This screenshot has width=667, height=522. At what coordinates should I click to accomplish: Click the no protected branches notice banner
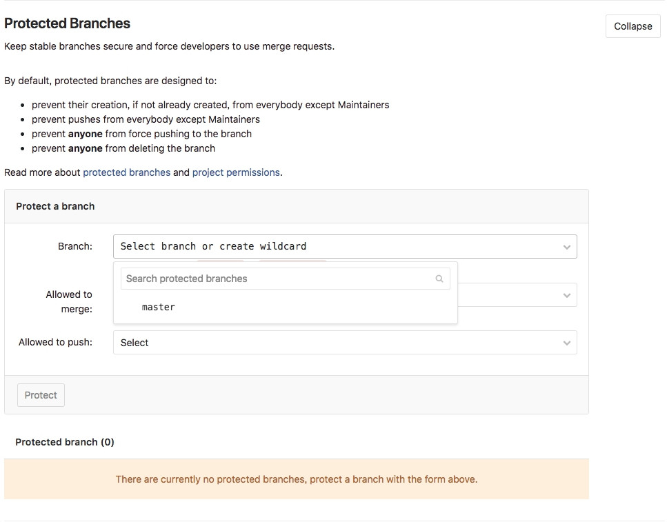pyautogui.click(x=297, y=479)
